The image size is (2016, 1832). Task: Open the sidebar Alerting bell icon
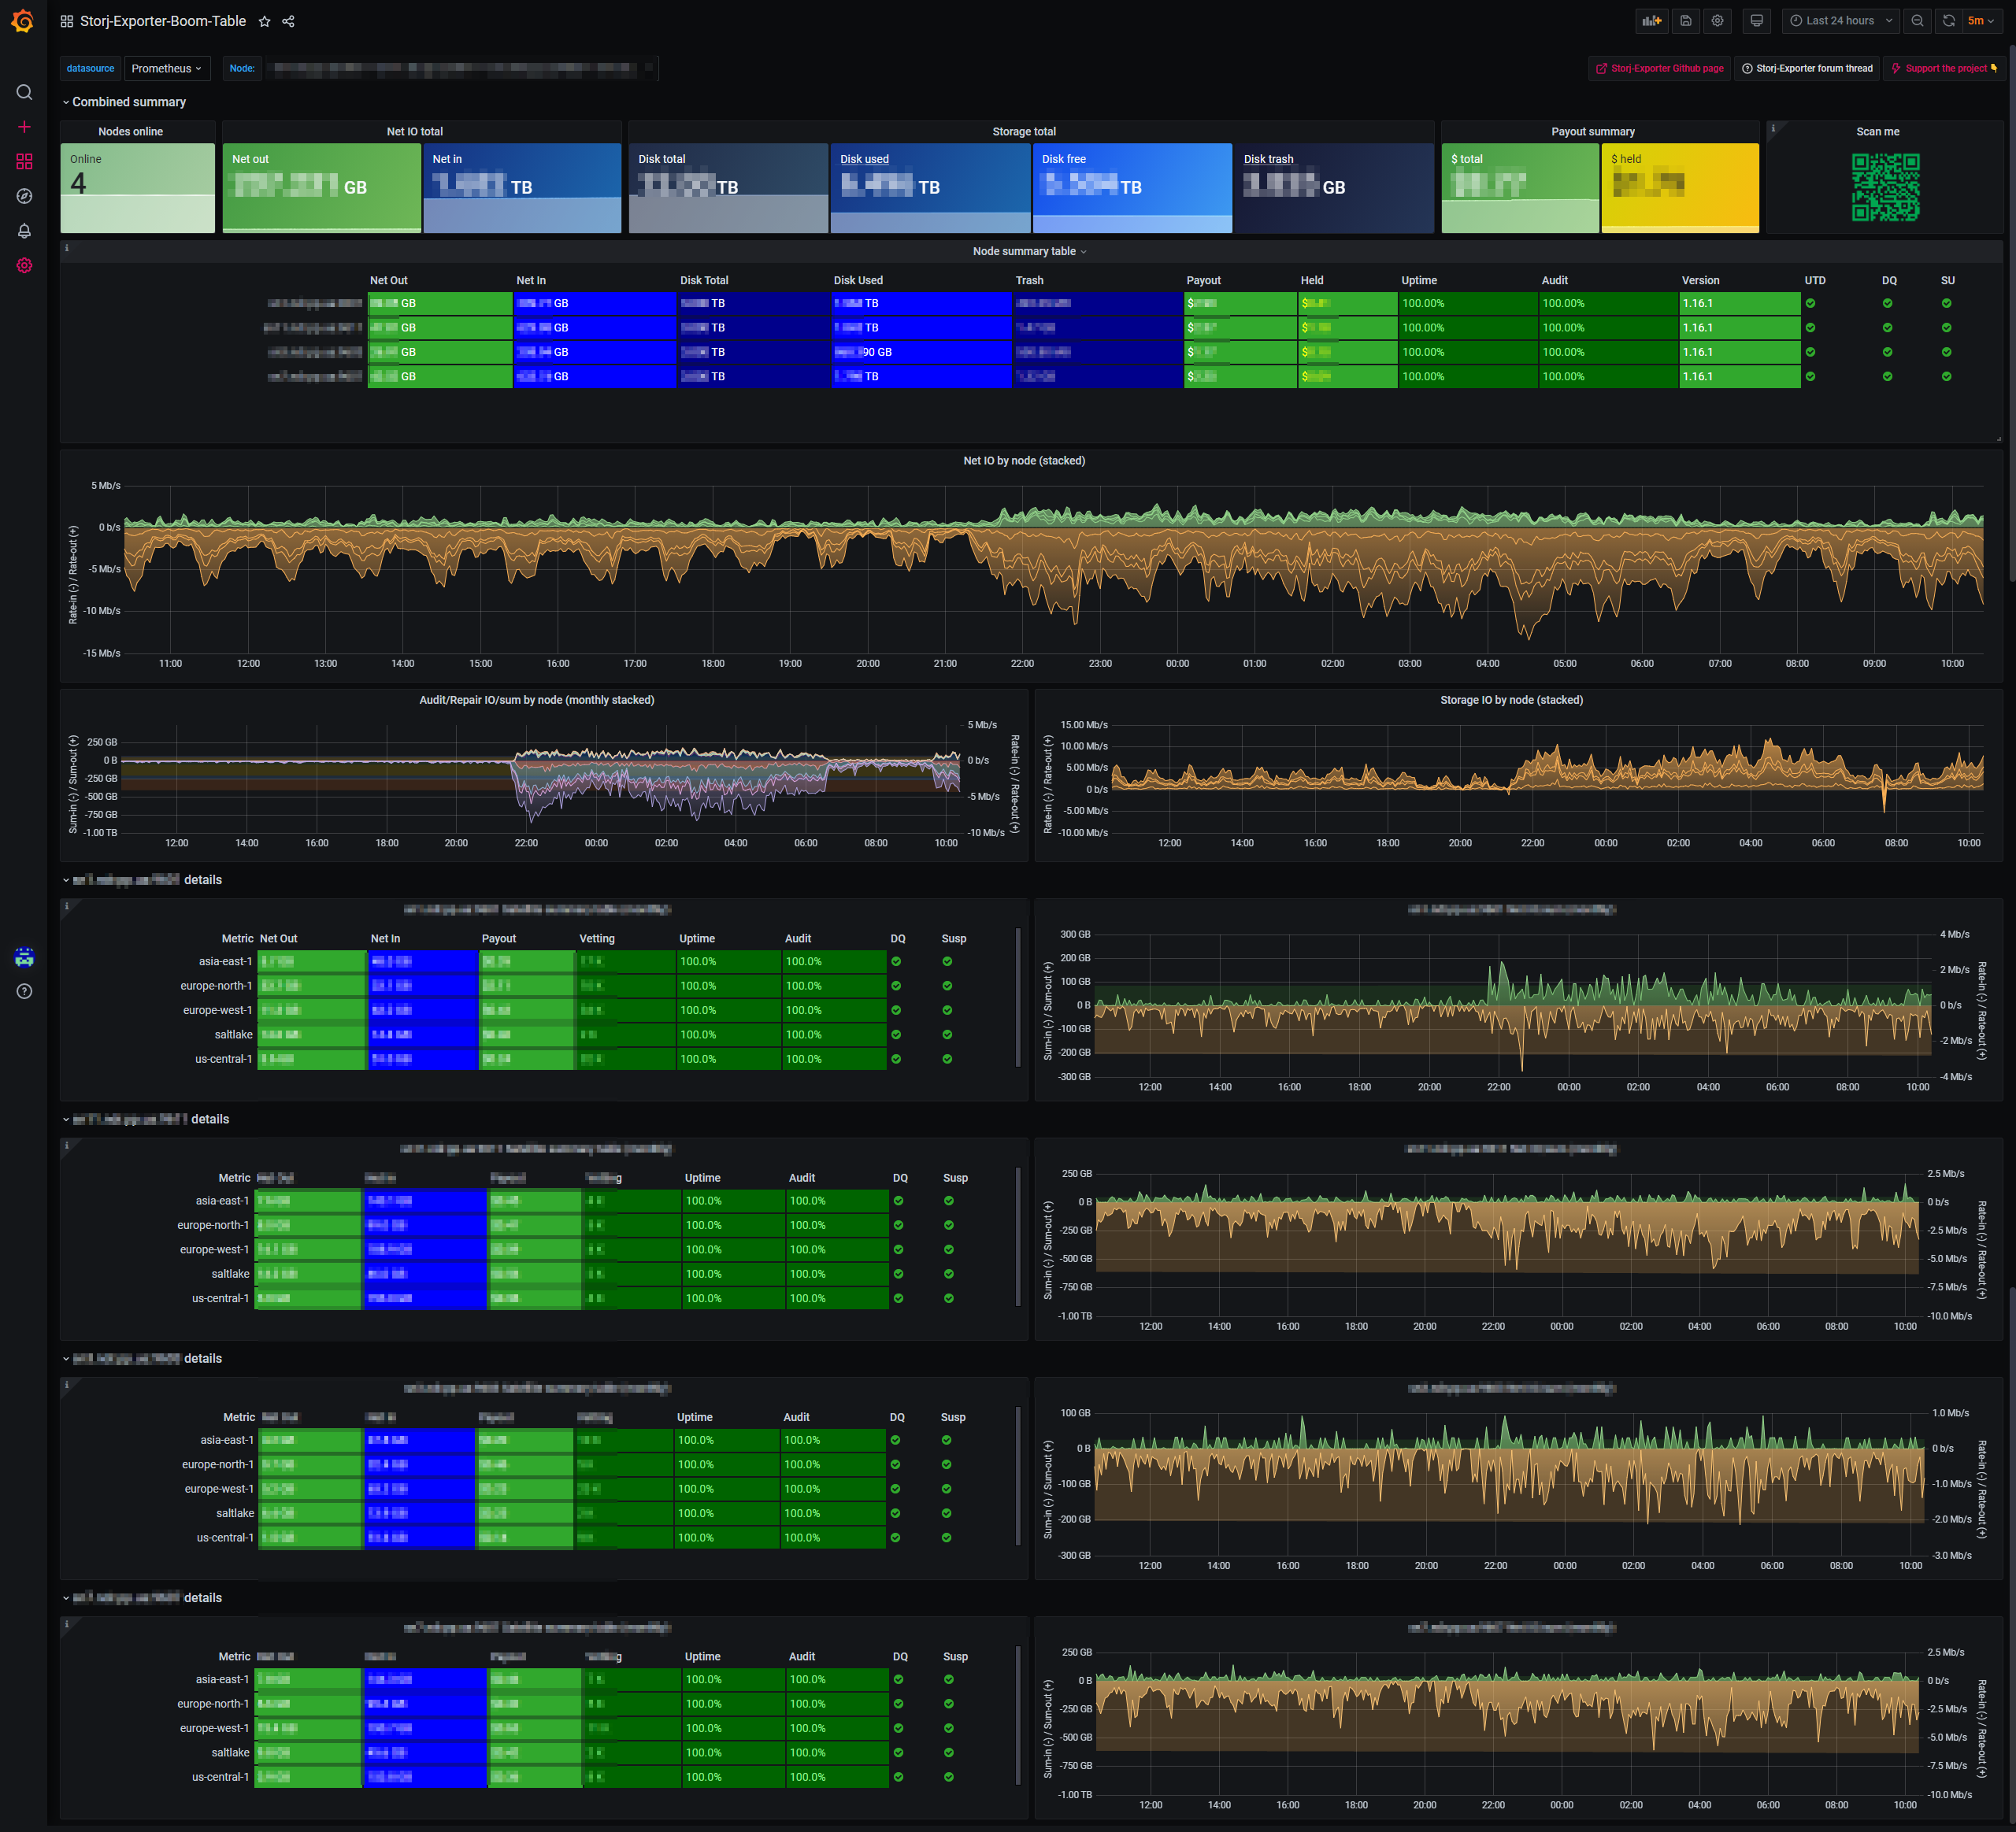(x=24, y=231)
